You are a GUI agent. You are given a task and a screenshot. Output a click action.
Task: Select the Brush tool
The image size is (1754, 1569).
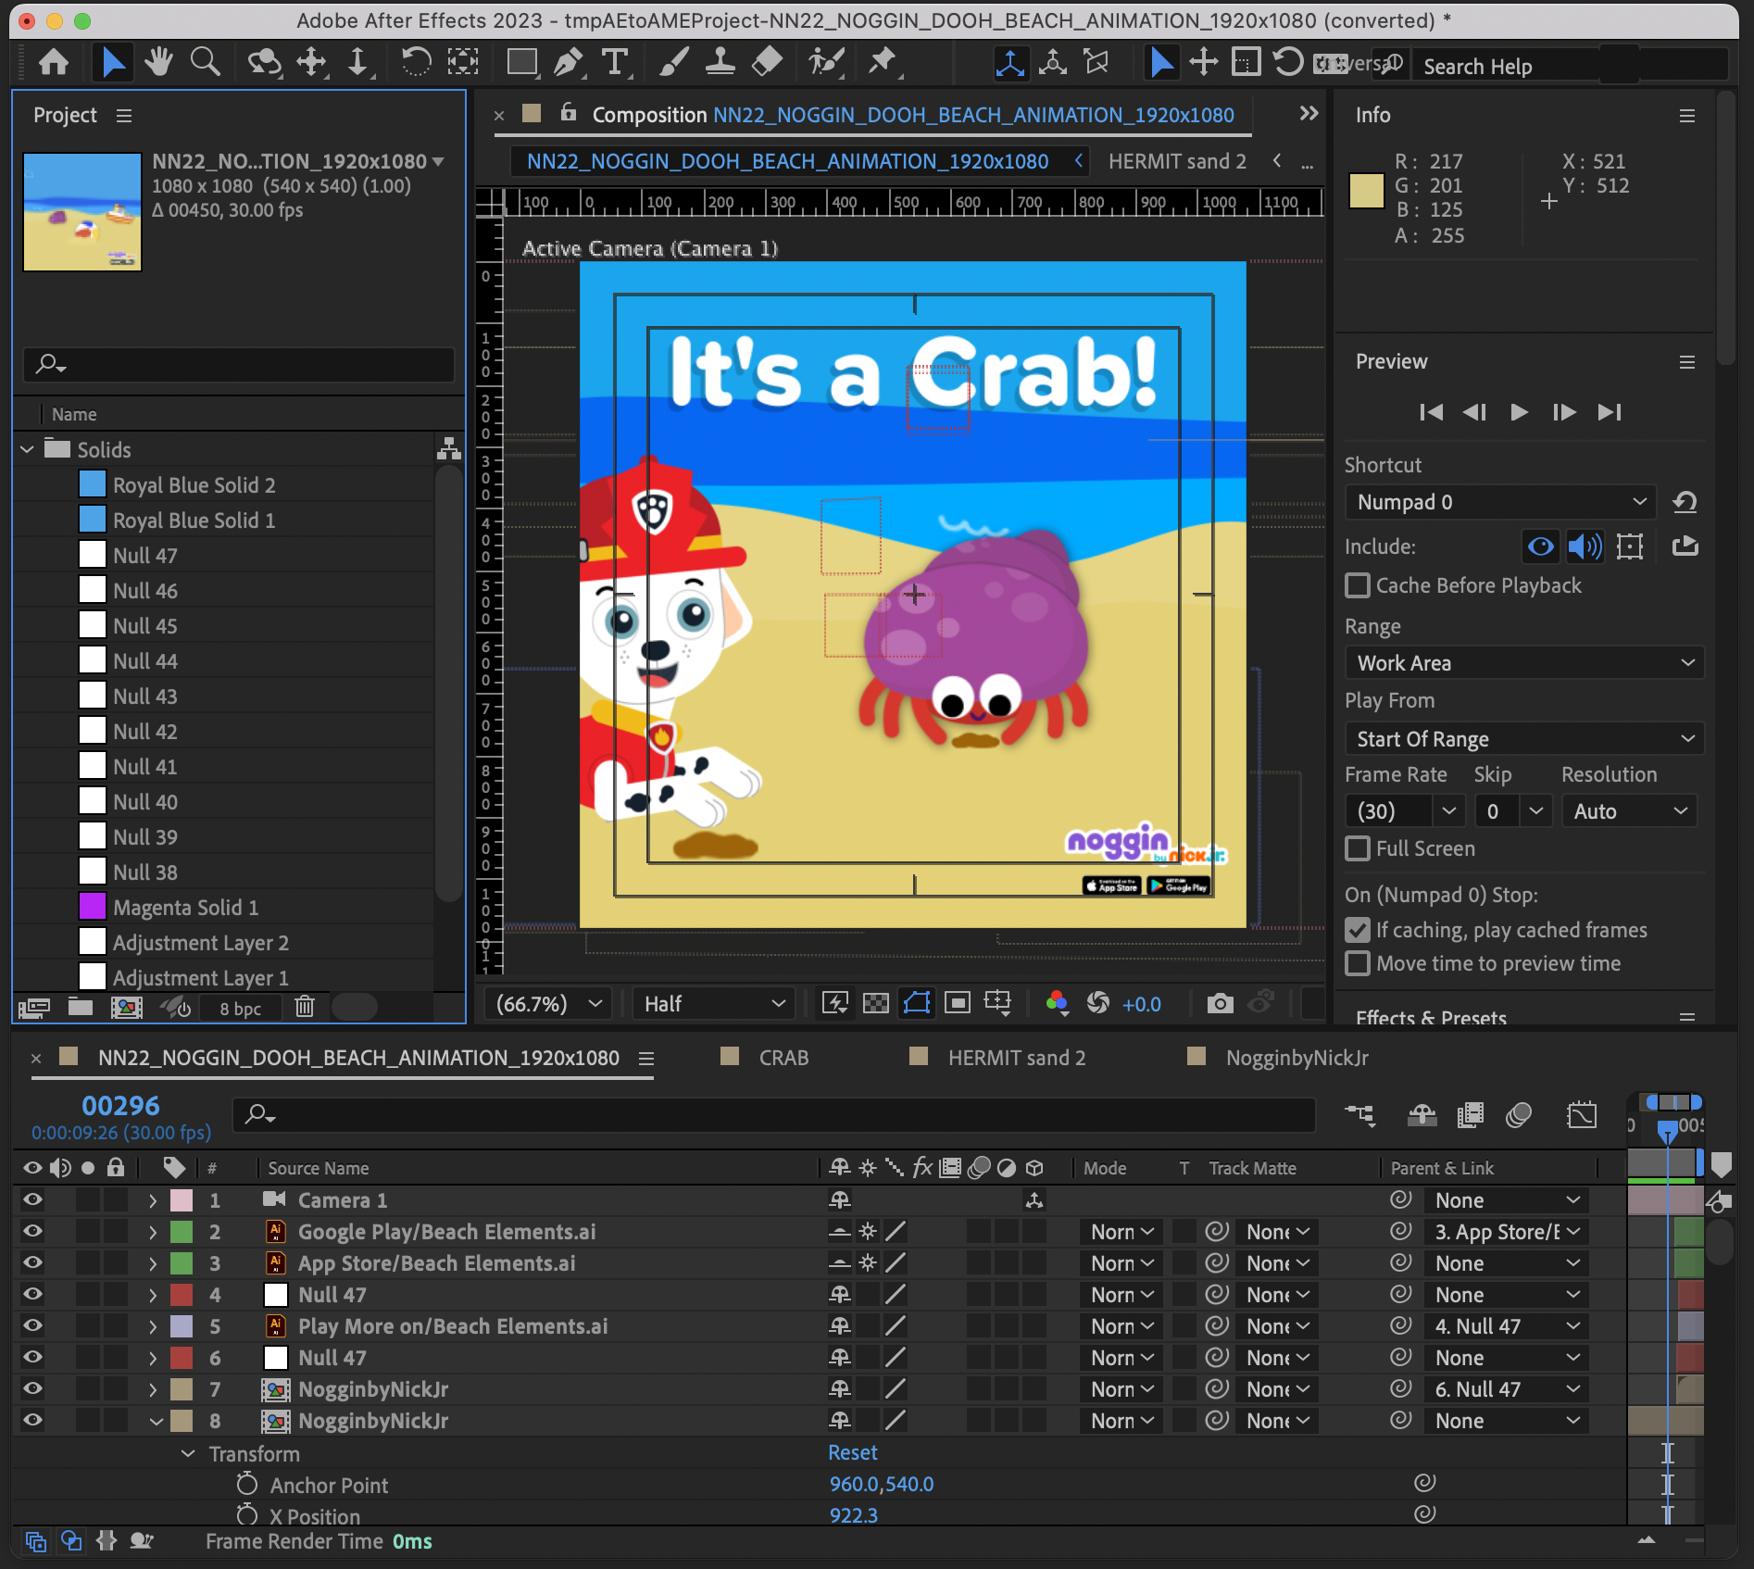point(673,63)
